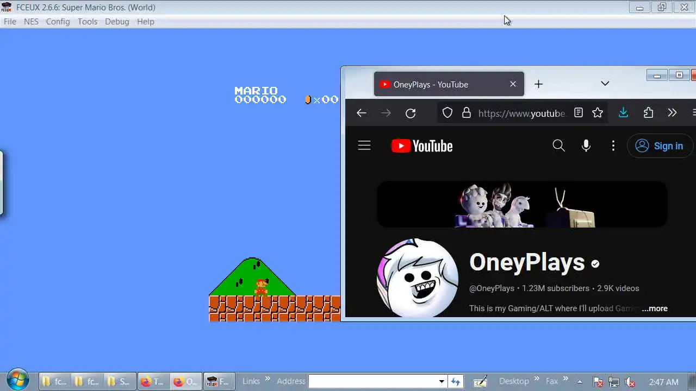Open the tracking protection shield icon
This screenshot has height=391, width=696.
coord(447,113)
